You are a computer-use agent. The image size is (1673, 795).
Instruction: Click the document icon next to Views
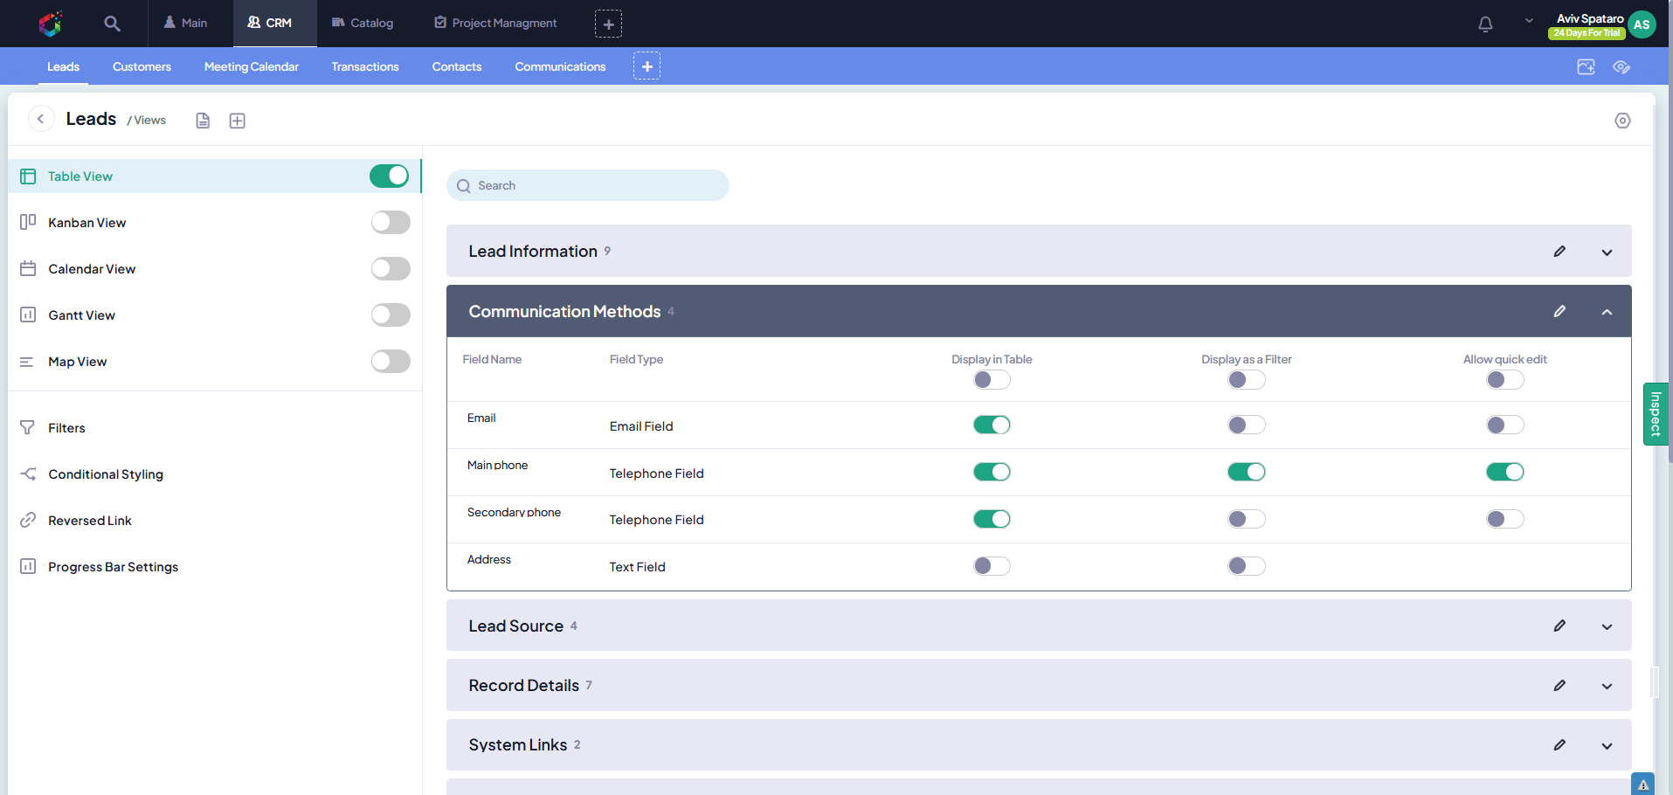click(203, 121)
